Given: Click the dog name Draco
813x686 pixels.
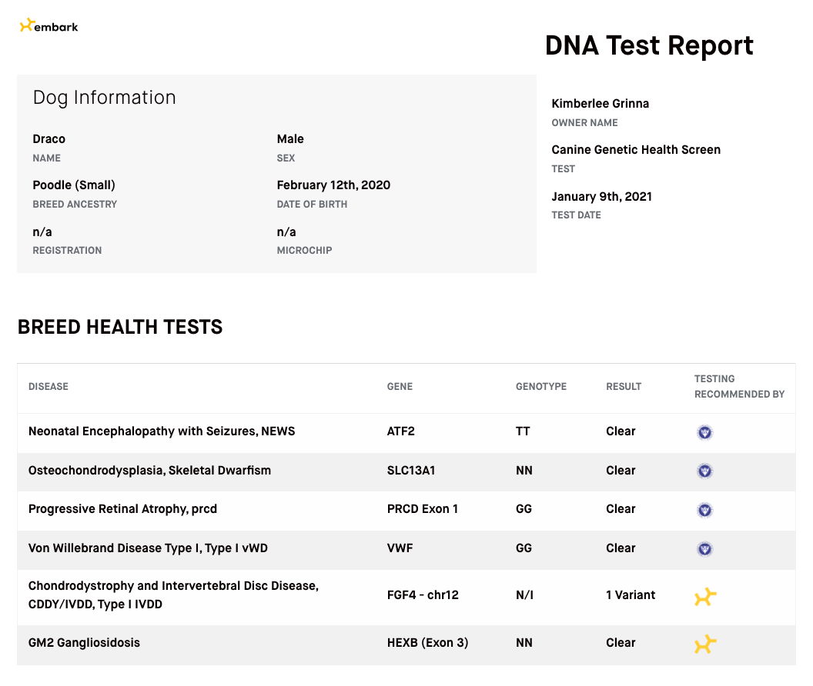Looking at the screenshot, I should pos(49,139).
